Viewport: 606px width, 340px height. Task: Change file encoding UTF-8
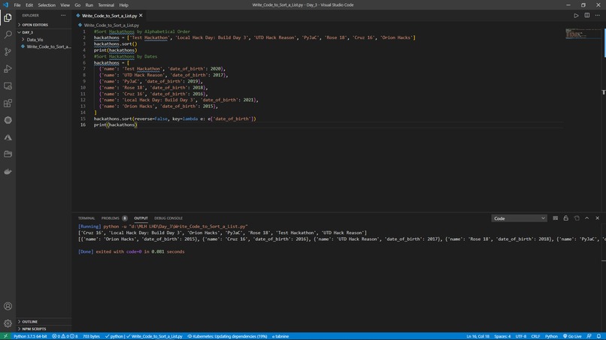(520, 336)
